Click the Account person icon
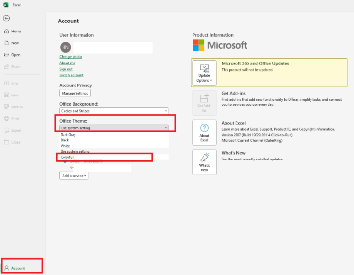 click(x=7, y=268)
